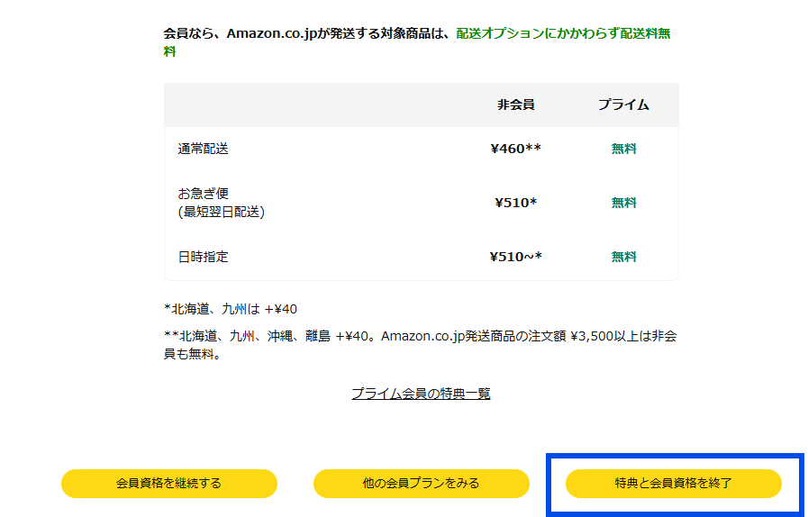Click the 非会員 column header

tap(516, 104)
